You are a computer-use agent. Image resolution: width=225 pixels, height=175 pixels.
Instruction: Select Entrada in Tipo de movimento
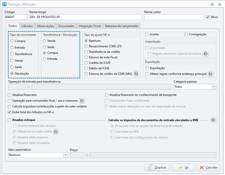click(x=12, y=48)
